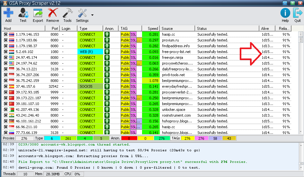Screen dimensions: 304x177
Task: Sort by Status column header
Action: 227,29
